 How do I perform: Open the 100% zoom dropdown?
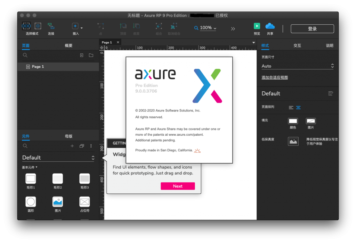click(208, 28)
